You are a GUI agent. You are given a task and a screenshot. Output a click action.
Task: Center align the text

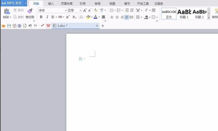click(117, 17)
